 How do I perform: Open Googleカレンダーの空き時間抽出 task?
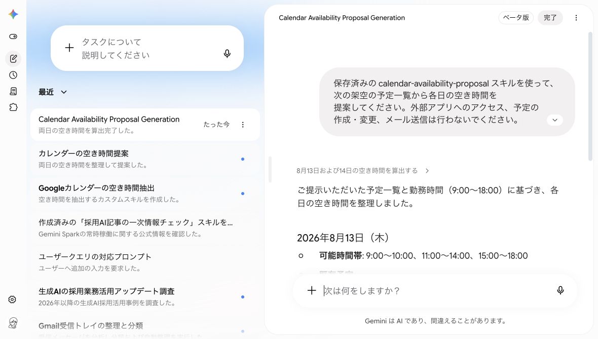(x=145, y=194)
